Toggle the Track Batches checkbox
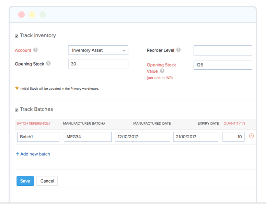The height and width of the screenshot is (209, 266). point(16,110)
